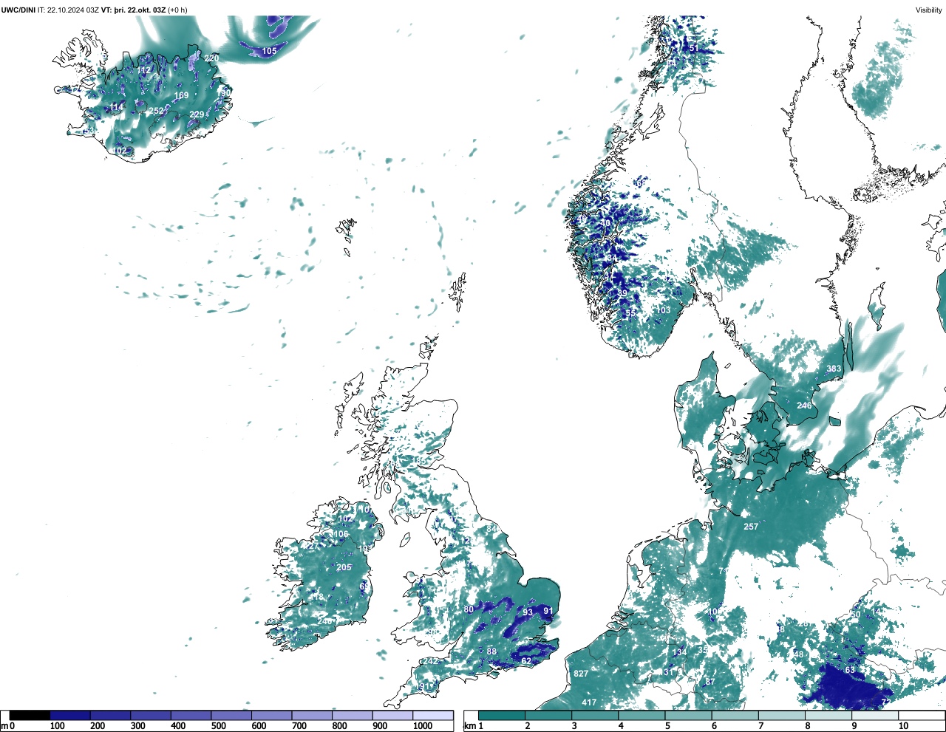
Task: Click the 'km' unit label on legend
Action: point(469,726)
